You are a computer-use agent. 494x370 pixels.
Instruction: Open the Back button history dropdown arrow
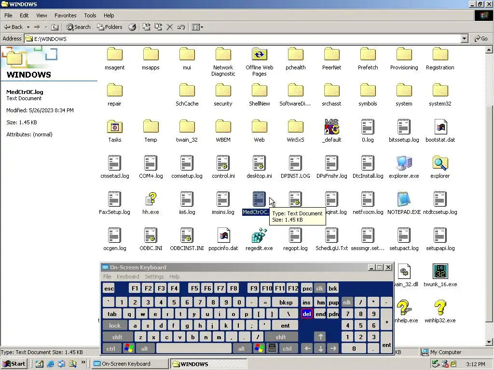(28, 27)
